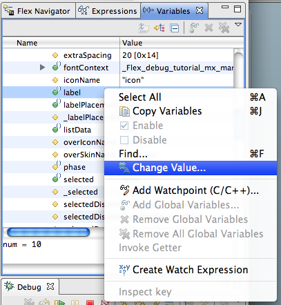Click Add Global Variables toolbar icon
This screenshot has height=305, width=281.
pos(194,28)
